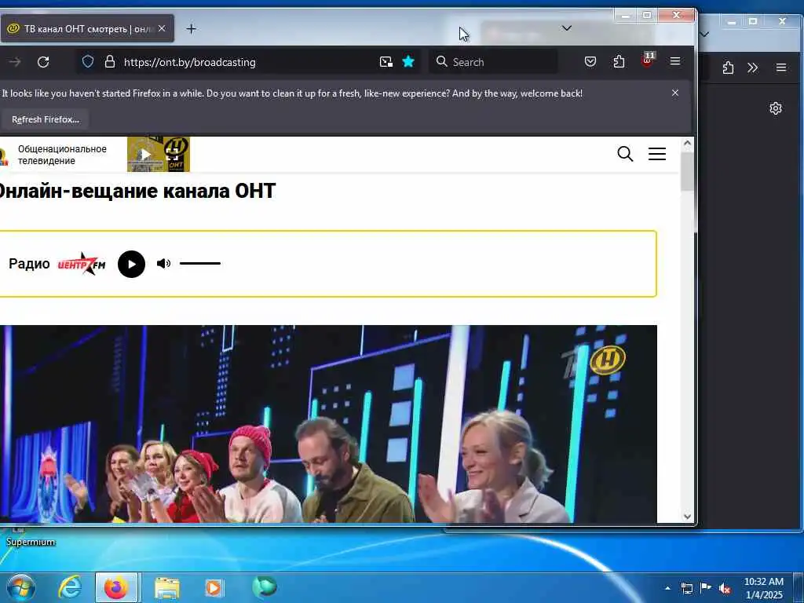Click the network tray icon
The height and width of the screenshot is (603, 804).
[x=686, y=588]
